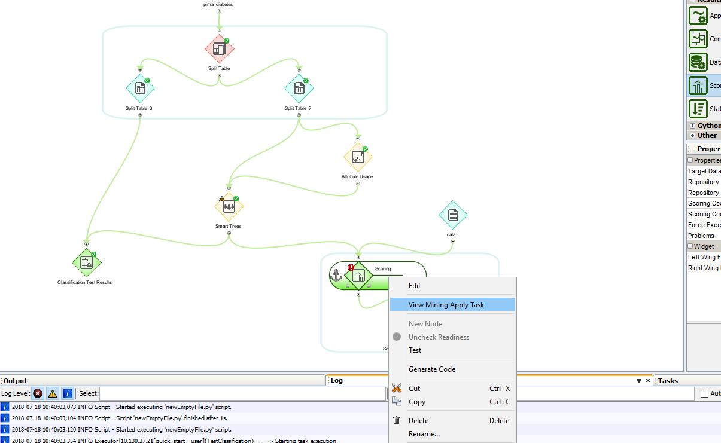The height and width of the screenshot is (443, 721).
Task: Select the Split Table_3 node
Action: tap(140, 89)
